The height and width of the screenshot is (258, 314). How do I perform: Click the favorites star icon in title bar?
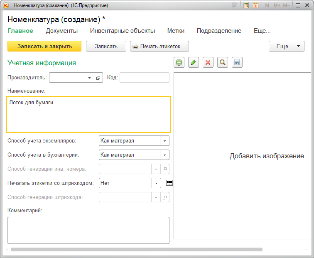coord(235,5)
